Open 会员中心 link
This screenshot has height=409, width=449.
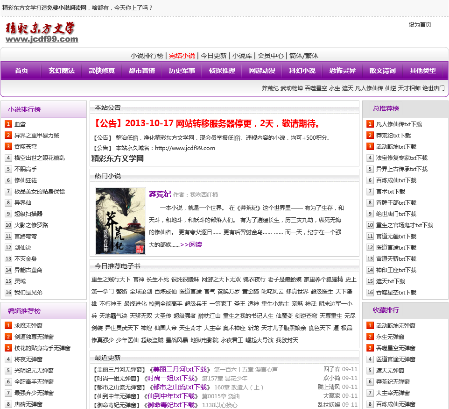[x=271, y=56]
